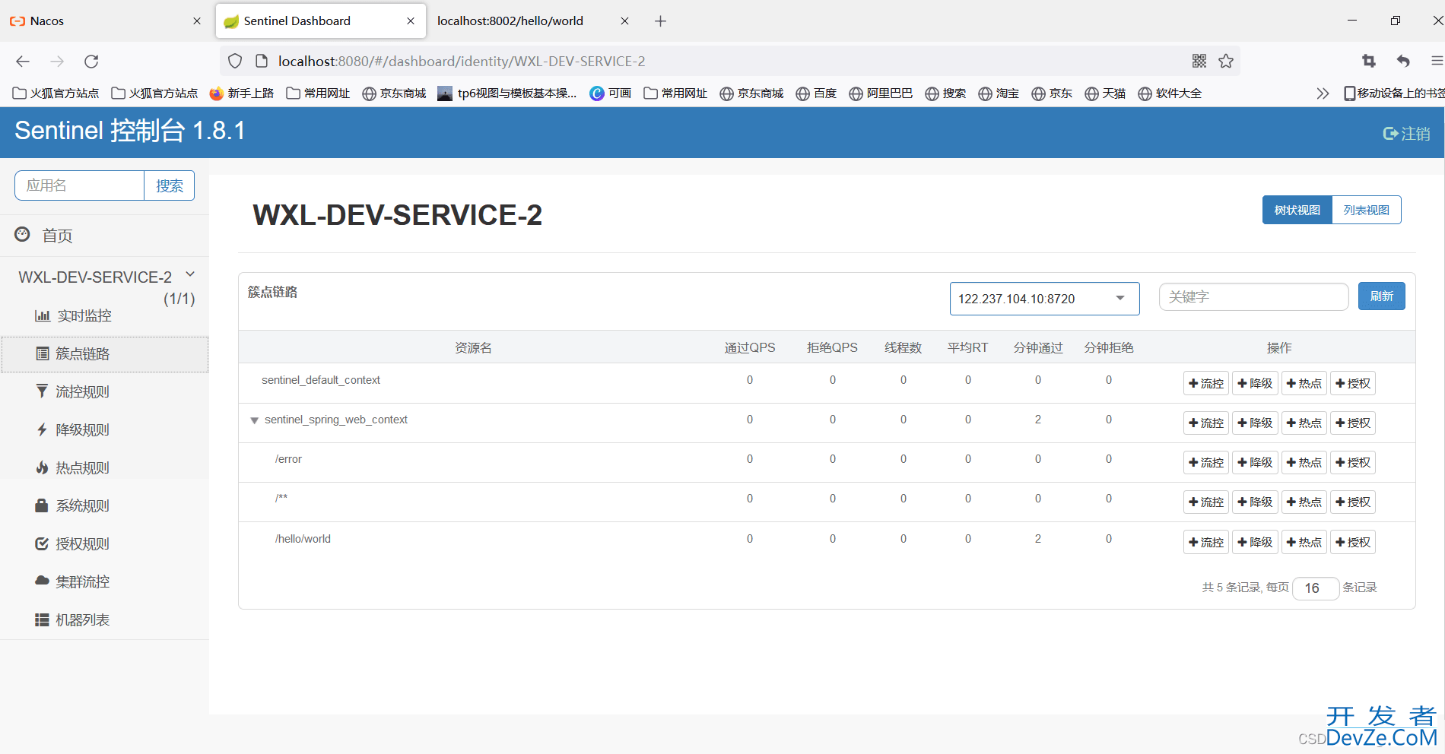1445x754 pixels.
Task: Collapse the WXL-DEV-SERVICE-2 app menu chevron
Action: (190, 275)
